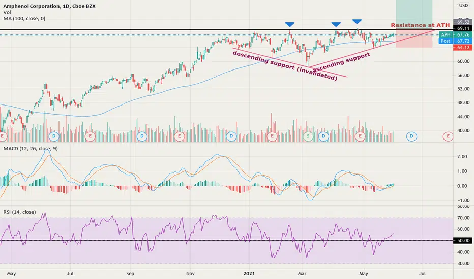474x279 pixels.
Task: Select the blue triangle marker above the February 2021 peak
Action: (290, 24)
